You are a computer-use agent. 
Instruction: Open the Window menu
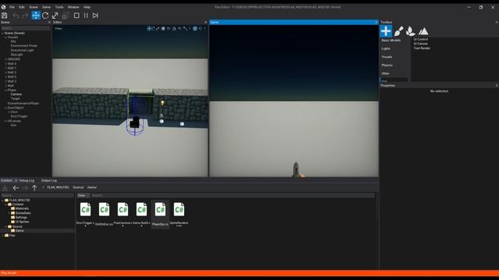point(73,7)
